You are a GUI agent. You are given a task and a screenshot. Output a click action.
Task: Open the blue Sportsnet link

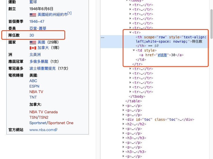pyautogui.click(x=38, y=123)
